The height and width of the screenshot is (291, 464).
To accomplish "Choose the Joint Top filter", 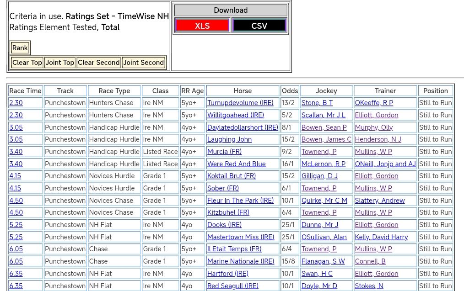I will pos(59,63).
